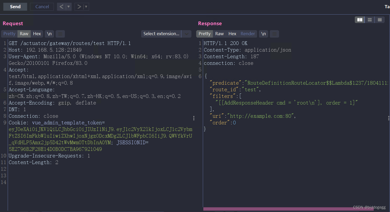Viewport: 390px width, 212px height.
Task: Select top-bottom split layout icon
Action: [370, 20]
